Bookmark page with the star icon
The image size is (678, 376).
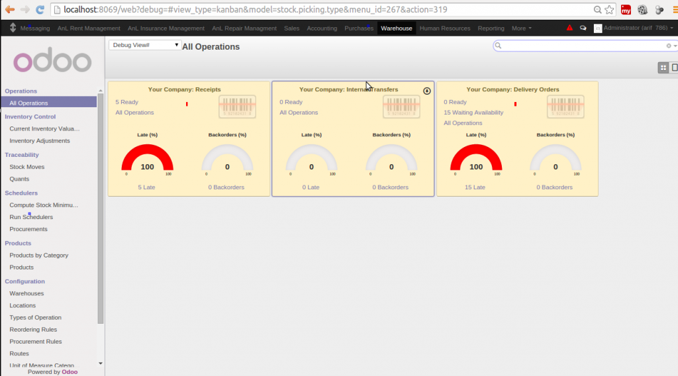pyautogui.click(x=608, y=10)
